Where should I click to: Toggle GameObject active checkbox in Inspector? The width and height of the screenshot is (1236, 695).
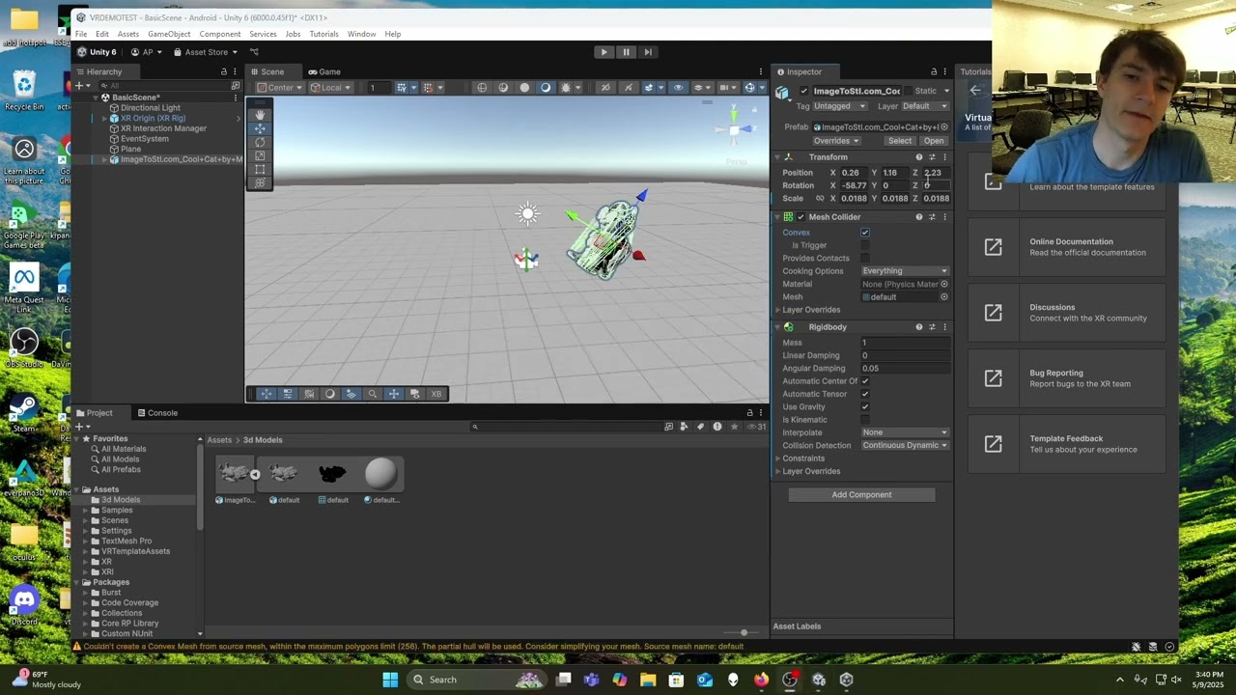pos(803,91)
